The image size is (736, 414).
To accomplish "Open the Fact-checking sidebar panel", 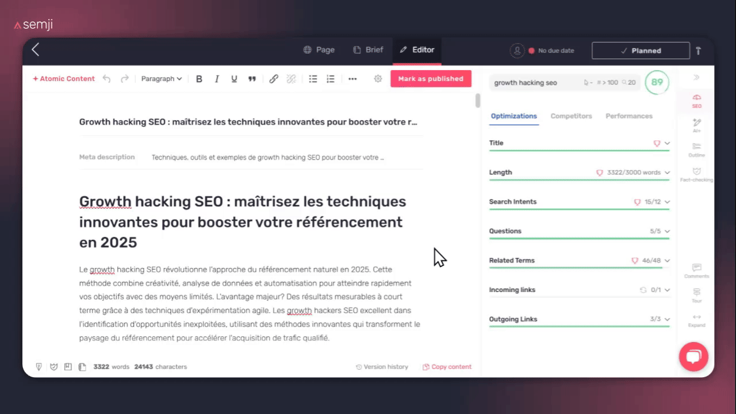I will (696, 174).
